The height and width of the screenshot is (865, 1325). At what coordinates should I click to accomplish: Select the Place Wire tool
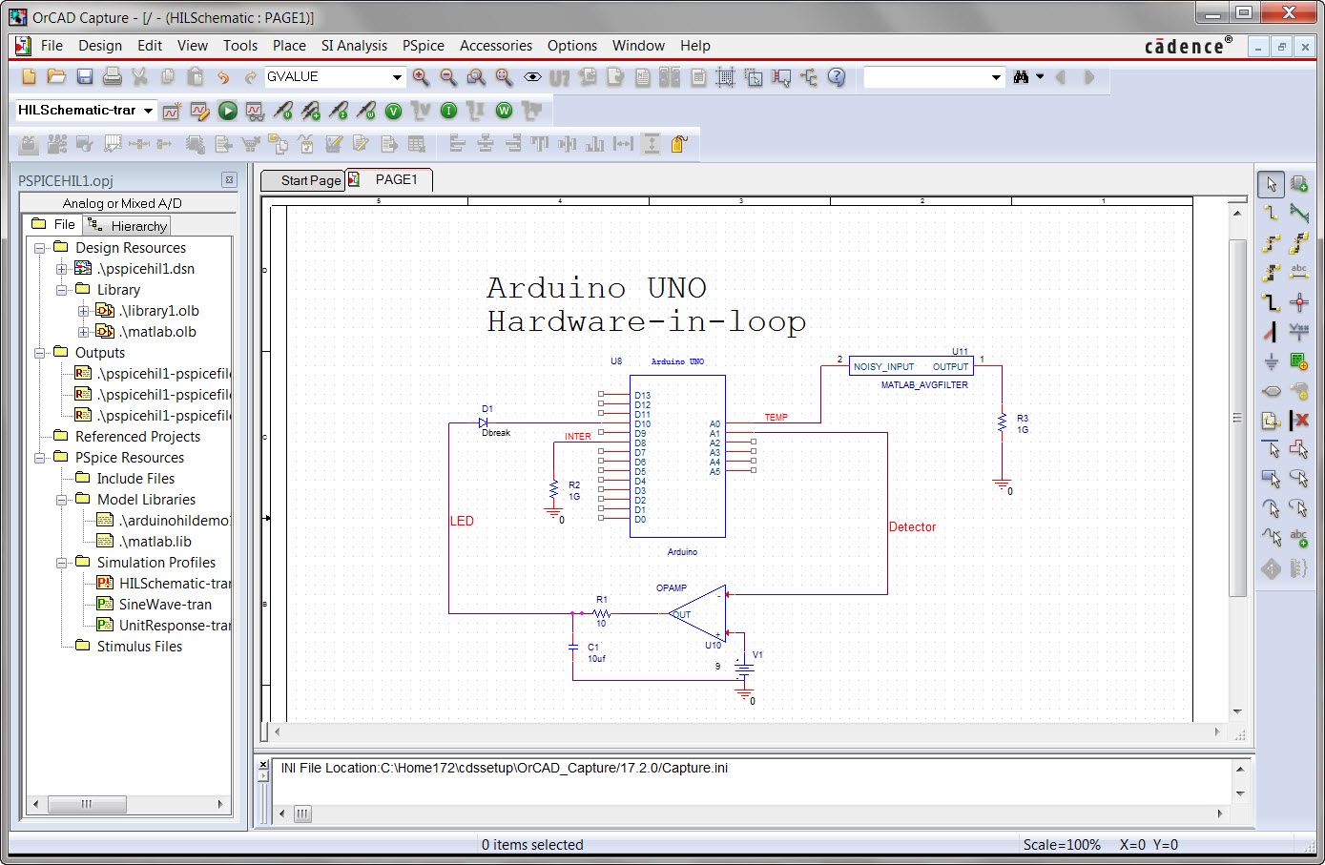(x=1271, y=213)
